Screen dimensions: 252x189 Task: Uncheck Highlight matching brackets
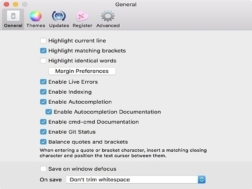click(x=43, y=51)
